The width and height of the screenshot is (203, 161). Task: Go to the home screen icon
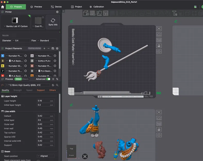tap(3, 7)
